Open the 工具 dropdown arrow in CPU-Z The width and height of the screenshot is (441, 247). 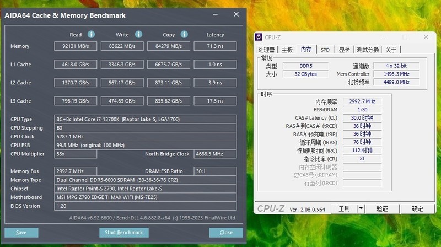(361, 208)
